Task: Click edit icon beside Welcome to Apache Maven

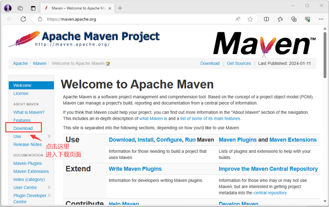Action: click(108, 64)
